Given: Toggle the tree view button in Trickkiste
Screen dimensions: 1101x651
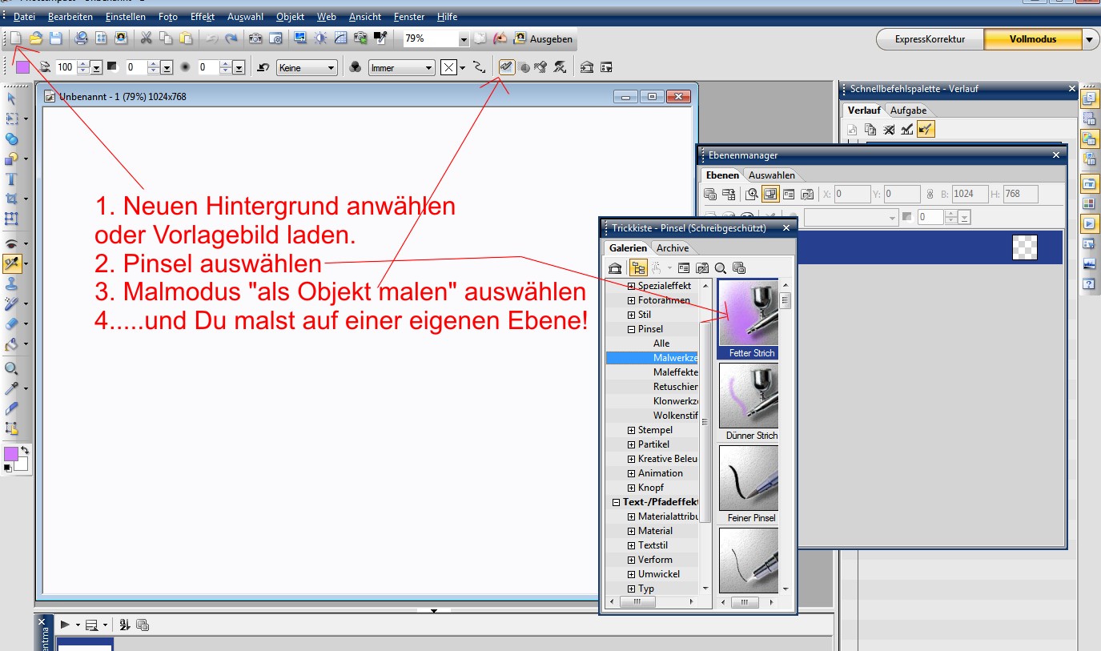Looking at the screenshot, I should 638,268.
